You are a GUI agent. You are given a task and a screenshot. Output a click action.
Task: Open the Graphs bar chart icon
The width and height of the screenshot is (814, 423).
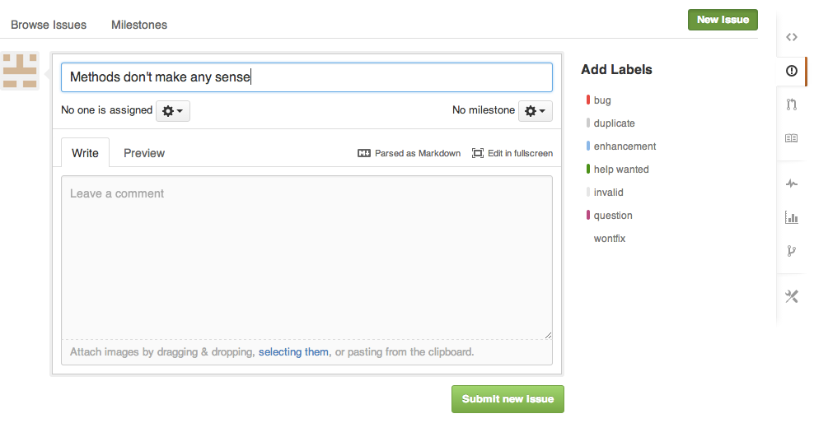[x=792, y=218]
